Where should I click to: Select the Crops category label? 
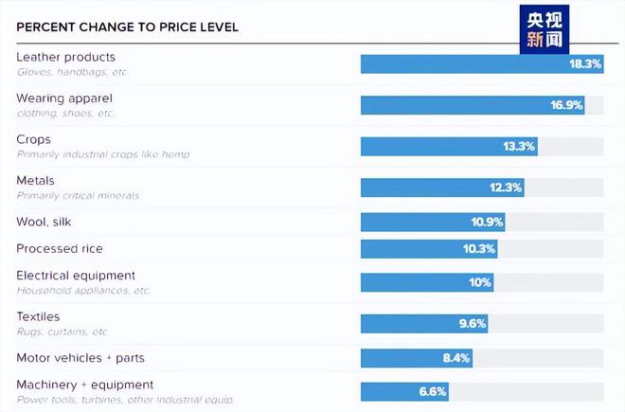pyautogui.click(x=33, y=139)
